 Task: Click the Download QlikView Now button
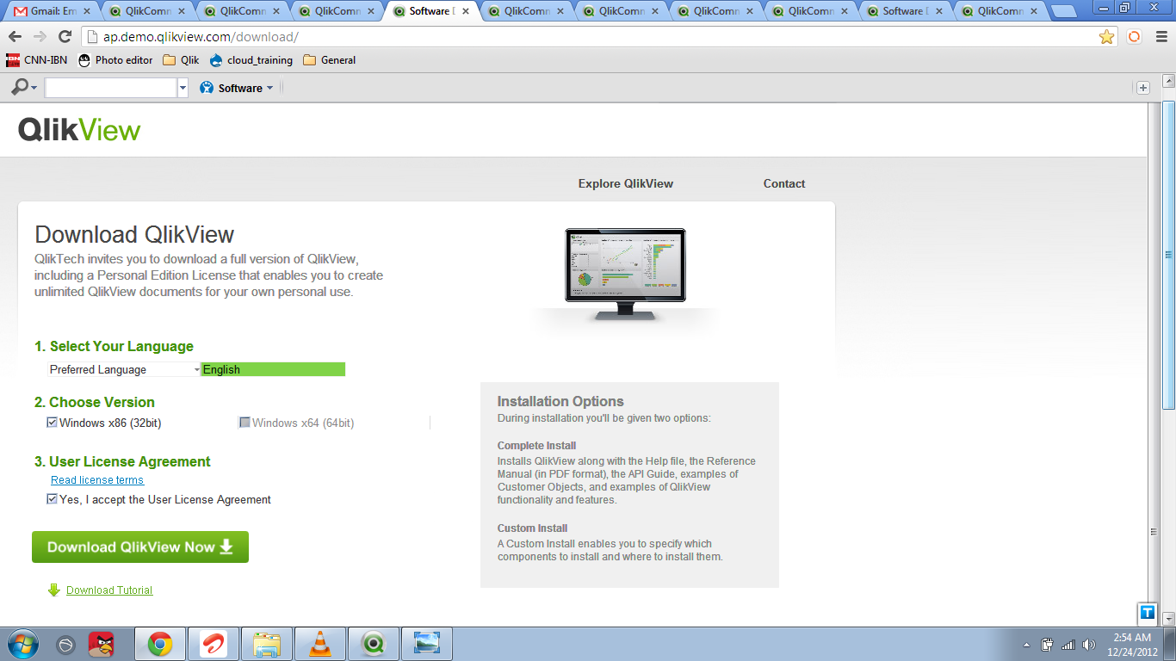(x=140, y=547)
